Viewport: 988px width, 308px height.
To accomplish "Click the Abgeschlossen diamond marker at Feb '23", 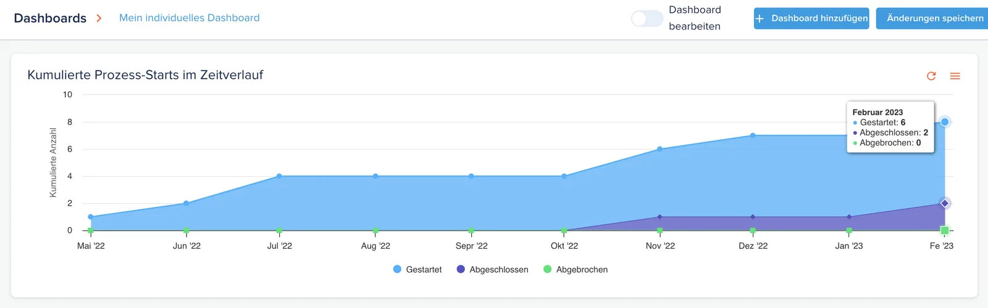I will 945,203.
